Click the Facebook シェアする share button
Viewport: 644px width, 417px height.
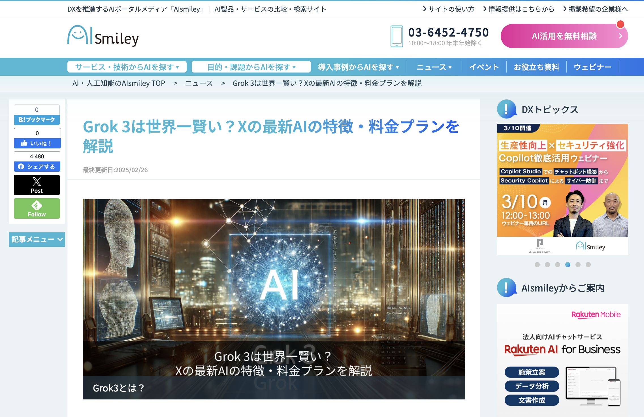[x=37, y=167]
